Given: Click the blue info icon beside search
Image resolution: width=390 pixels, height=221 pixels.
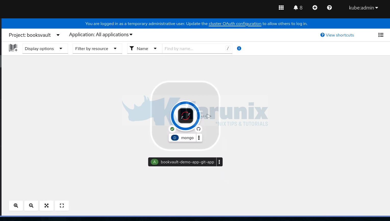Looking at the screenshot, I should [239, 48].
